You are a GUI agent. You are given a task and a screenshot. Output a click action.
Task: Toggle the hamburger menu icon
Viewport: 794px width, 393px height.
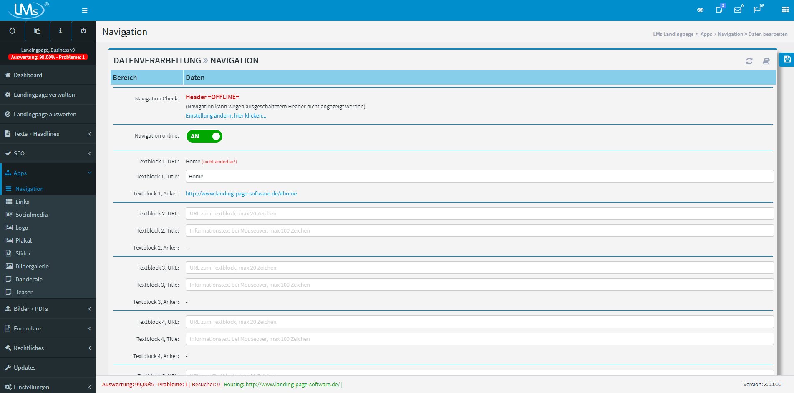pyautogui.click(x=84, y=10)
